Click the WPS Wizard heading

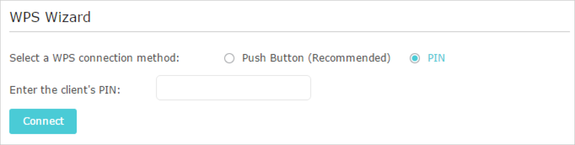(x=50, y=17)
